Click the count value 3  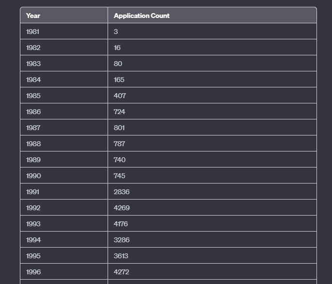(x=116, y=32)
